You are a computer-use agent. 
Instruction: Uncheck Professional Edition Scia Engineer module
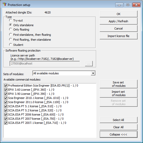(x=6, y=85)
